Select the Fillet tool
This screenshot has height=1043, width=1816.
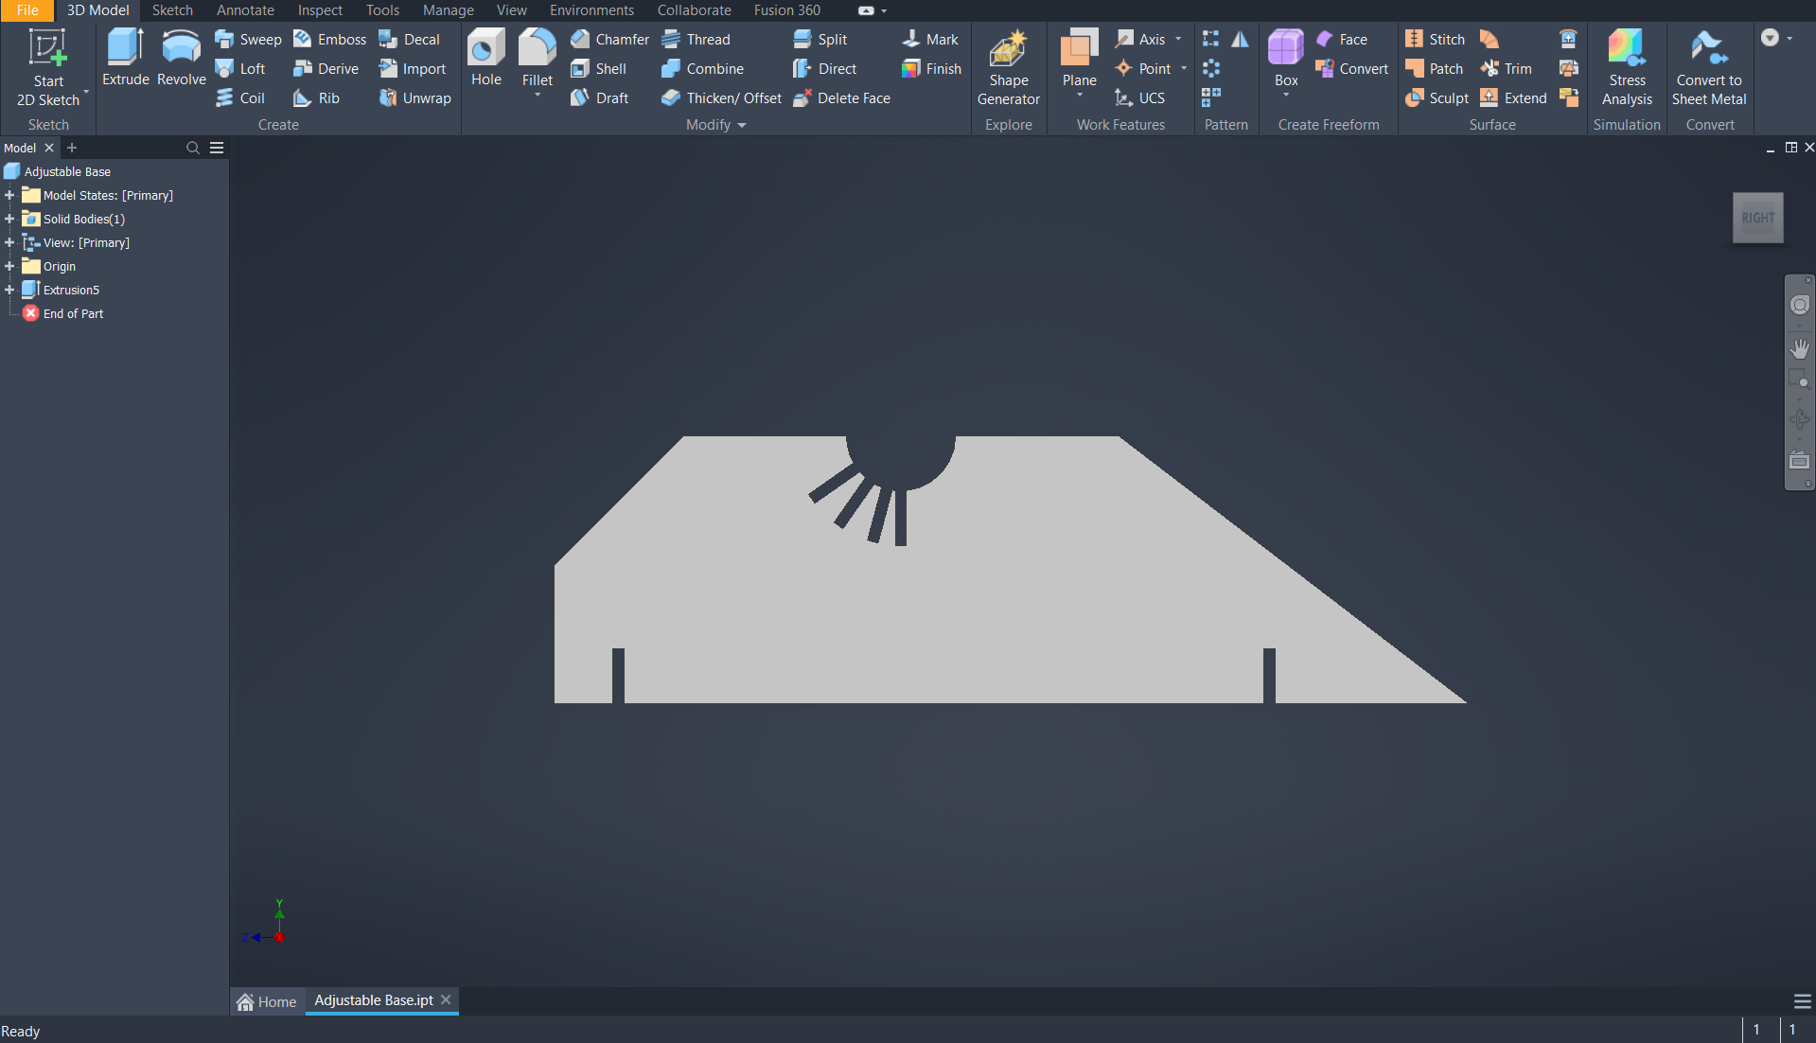[x=538, y=59]
